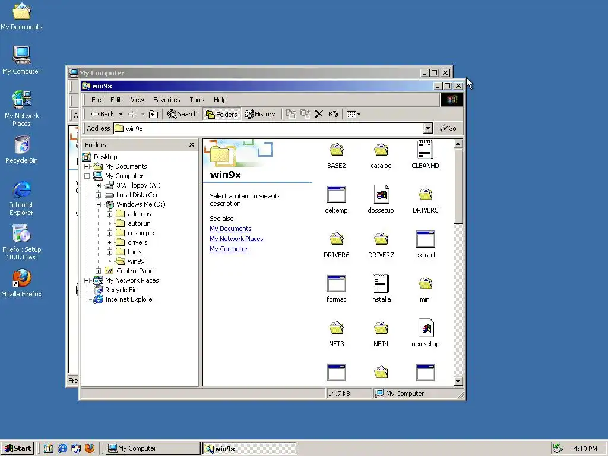Launch Firefox from Quick Launch bar
Viewport: 608px width, 456px height.
tap(90, 448)
